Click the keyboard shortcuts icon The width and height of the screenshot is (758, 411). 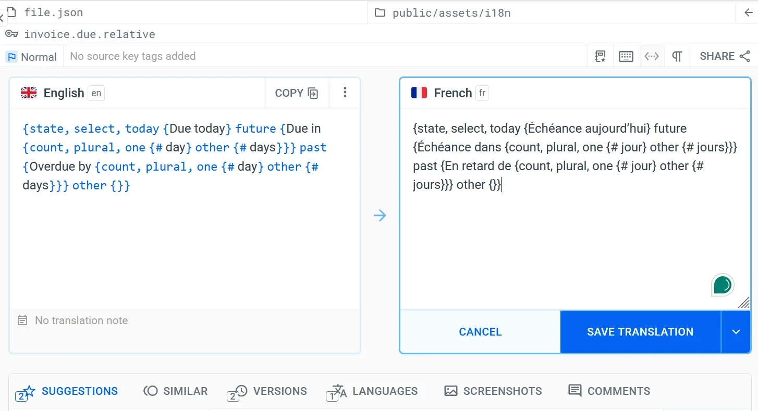[x=626, y=57]
